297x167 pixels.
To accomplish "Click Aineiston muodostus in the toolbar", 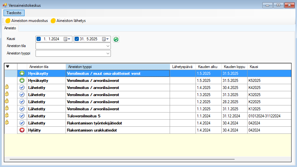I will pos(27,21).
